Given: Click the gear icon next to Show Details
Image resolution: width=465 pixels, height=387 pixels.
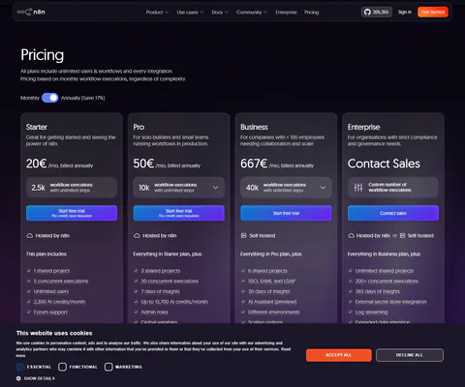Looking at the screenshot, I should click(18, 378).
